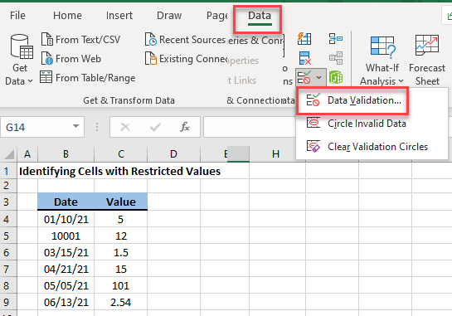
Task: Click cell with value 1.5
Action: point(121,253)
